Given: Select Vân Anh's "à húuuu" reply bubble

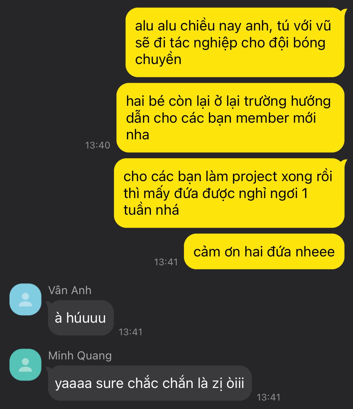Looking at the screenshot, I should point(81,318).
